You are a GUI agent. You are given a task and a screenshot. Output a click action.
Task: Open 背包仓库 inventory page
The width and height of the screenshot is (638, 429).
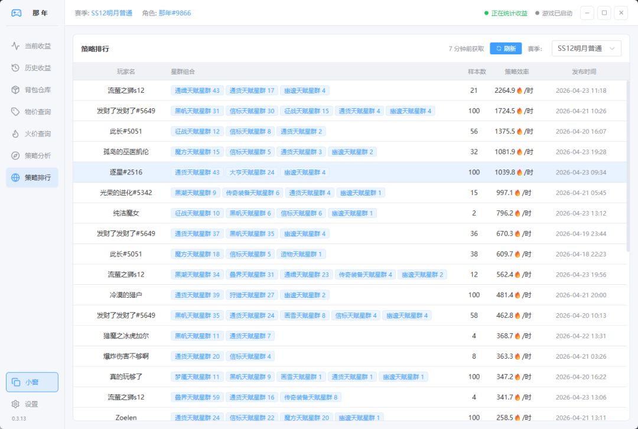tap(32, 90)
